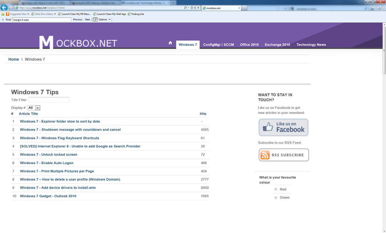Close the Find bar with the X
386x233 pixels.
pos(3,20)
